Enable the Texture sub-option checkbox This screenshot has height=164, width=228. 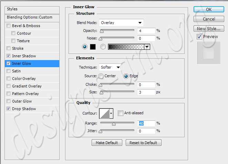(x=13, y=41)
